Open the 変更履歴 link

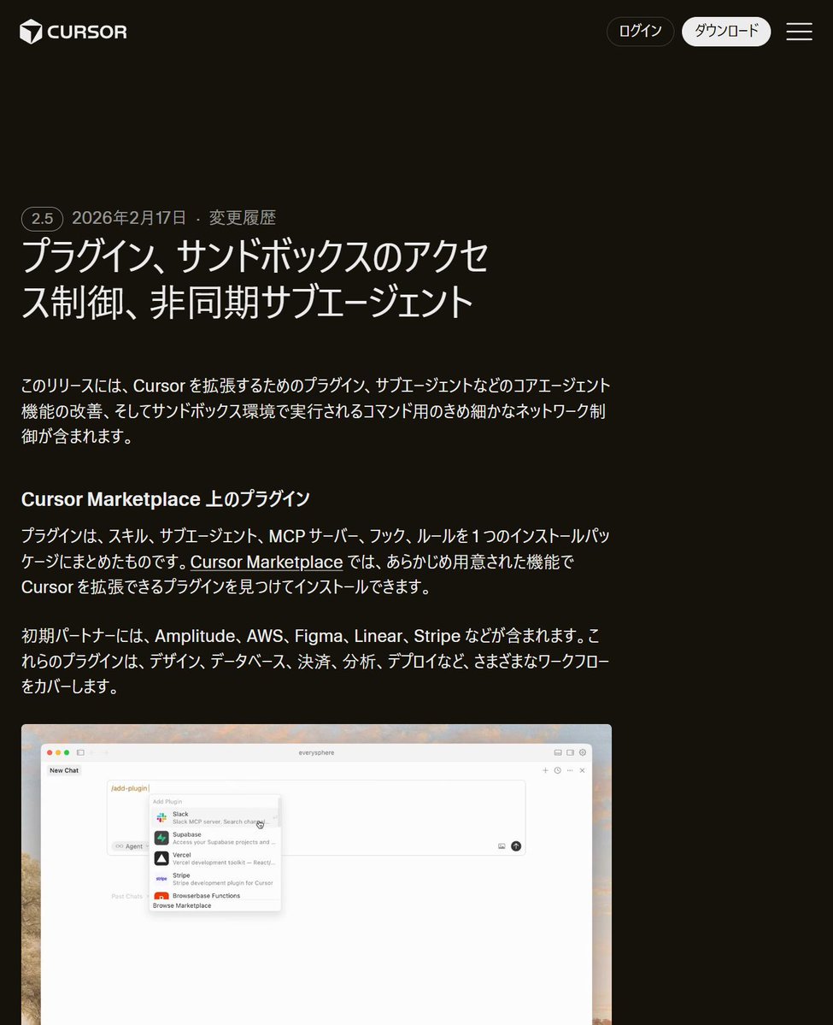click(x=243, y=218)
